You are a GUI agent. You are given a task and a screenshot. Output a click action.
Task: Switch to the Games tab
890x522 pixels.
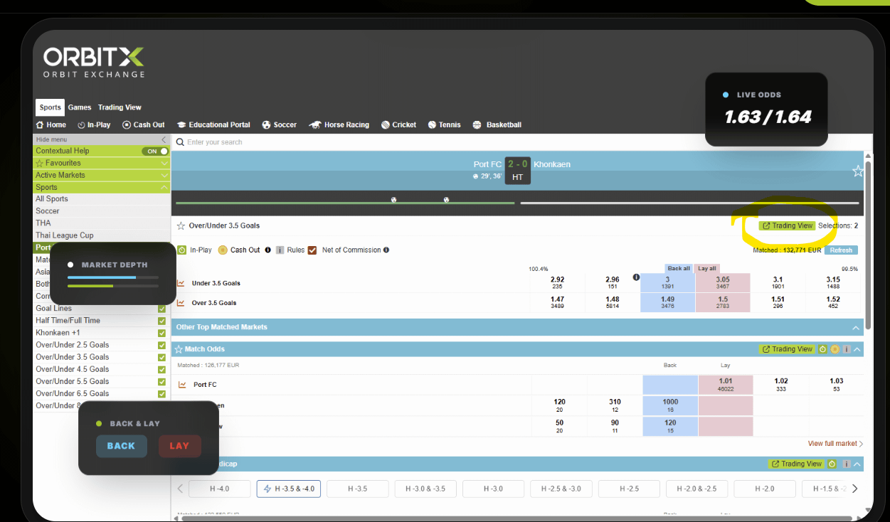point(80,107)
